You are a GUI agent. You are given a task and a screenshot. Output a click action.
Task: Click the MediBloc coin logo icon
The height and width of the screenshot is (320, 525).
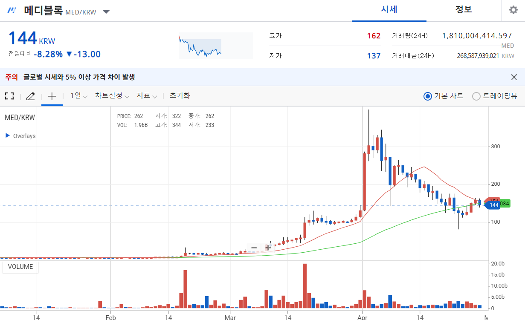point(12,11)
